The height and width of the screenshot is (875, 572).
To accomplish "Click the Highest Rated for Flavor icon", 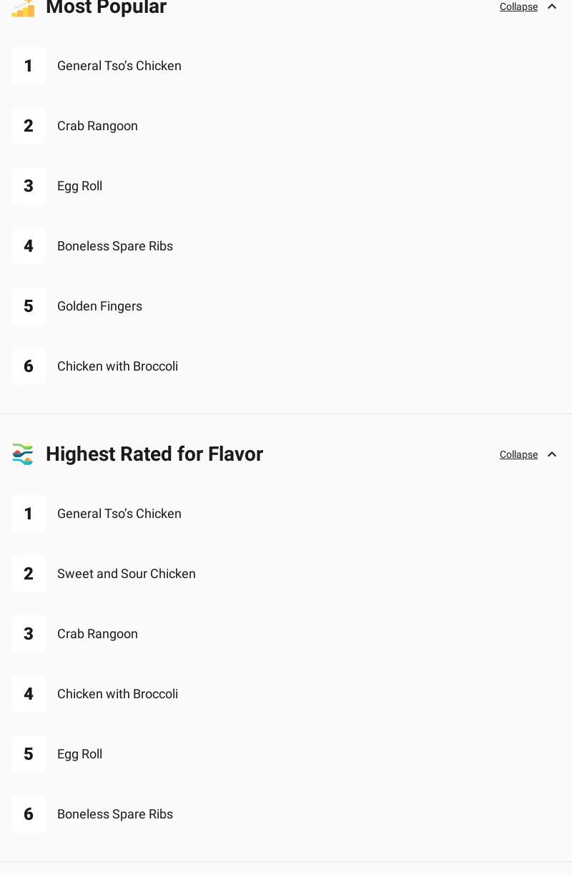I will tap(23, 454).
